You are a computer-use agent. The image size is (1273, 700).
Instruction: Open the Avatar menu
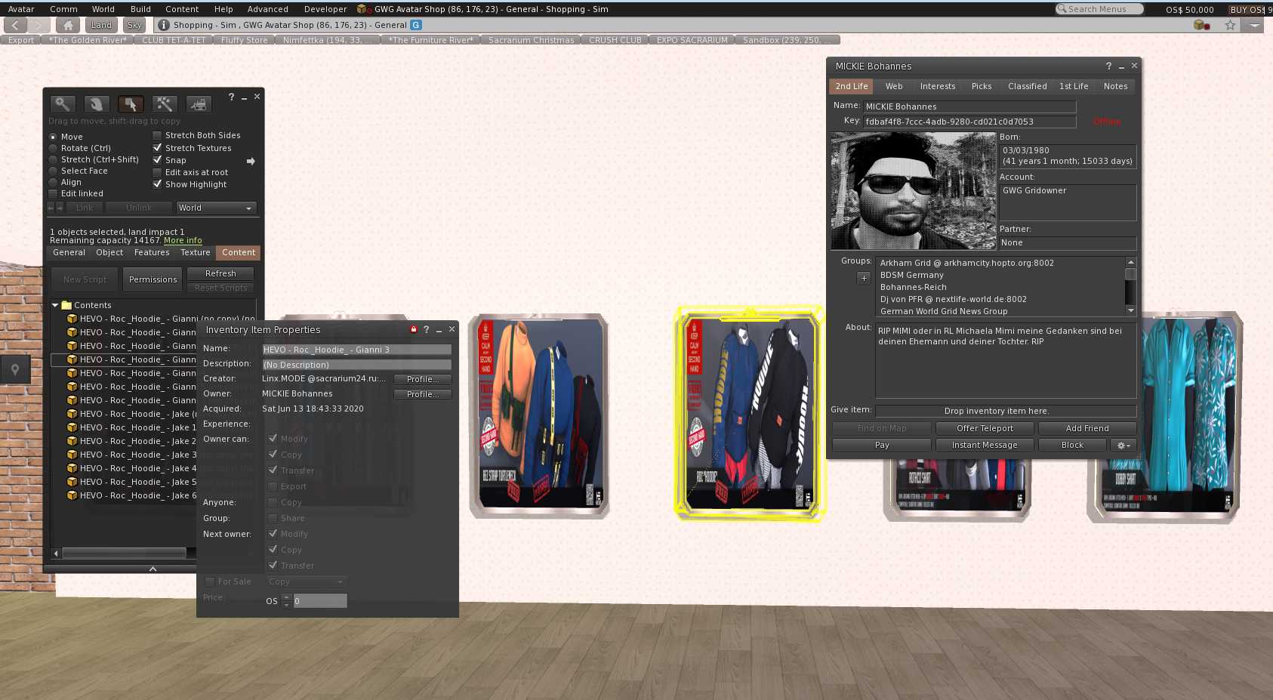point(21,9)
